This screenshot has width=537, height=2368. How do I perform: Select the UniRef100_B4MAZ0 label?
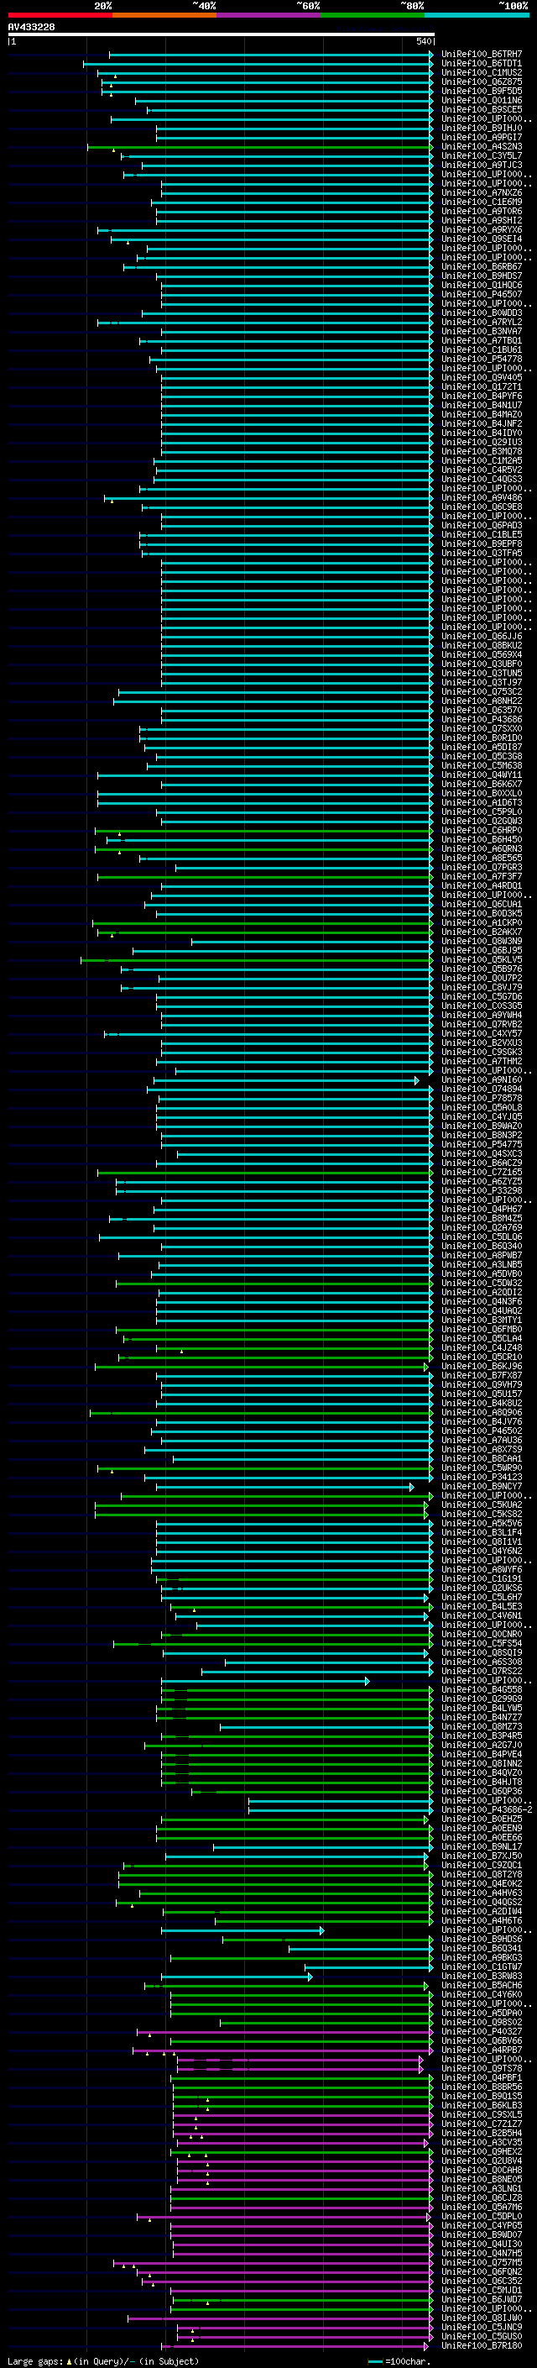481,415
